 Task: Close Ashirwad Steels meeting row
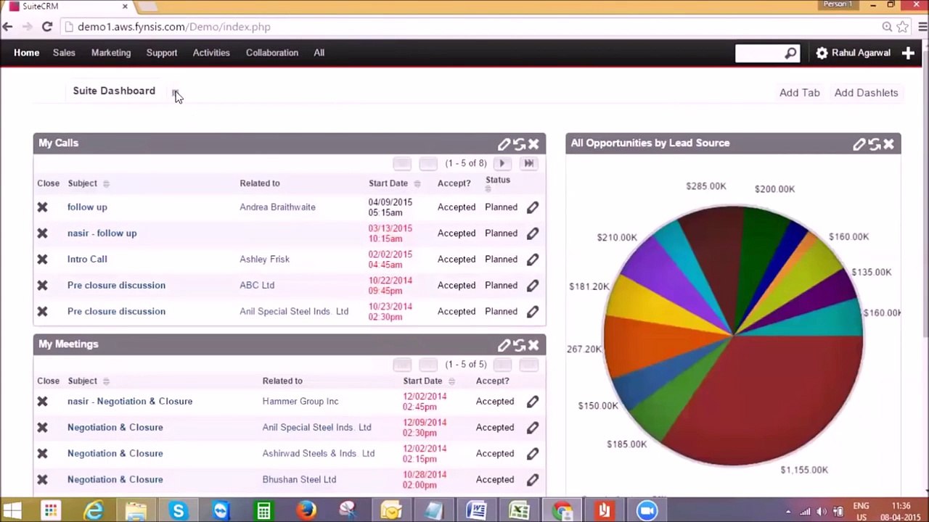click(x=42, y=454)
